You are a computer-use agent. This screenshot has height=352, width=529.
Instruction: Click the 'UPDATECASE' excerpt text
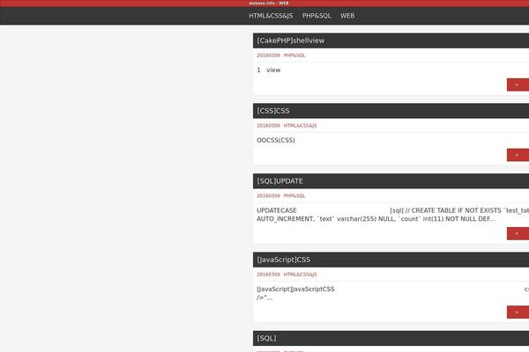[x=277, y=210]
